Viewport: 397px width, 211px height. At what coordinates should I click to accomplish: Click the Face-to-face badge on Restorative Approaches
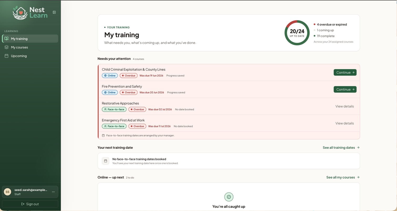tap(114, 109)
